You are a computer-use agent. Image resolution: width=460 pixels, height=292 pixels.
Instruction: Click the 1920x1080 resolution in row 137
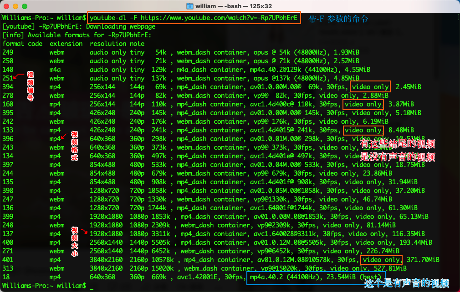point(106,234)
